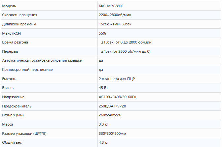Click the 45 Вт power value
Image resolution: width=222 pixels, height=147 pixels.
[x=103, y=88]
